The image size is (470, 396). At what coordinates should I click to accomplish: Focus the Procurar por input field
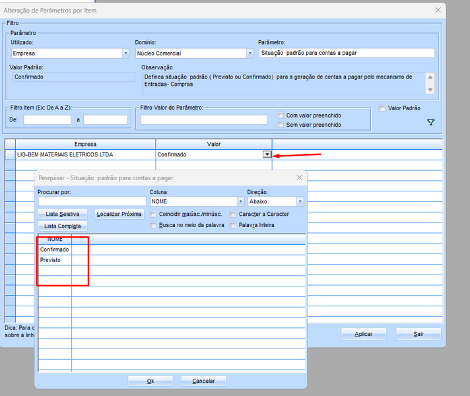click(x=92, y=201)
